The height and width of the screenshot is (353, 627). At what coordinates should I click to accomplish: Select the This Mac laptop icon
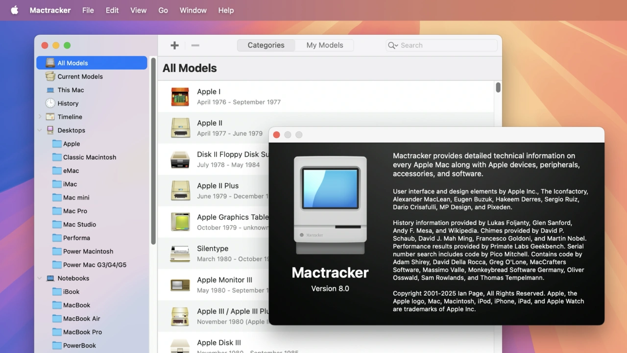[x=50, y=90]
